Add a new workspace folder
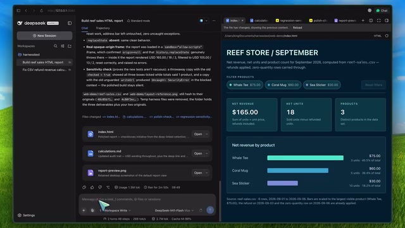 click(70, 46)
